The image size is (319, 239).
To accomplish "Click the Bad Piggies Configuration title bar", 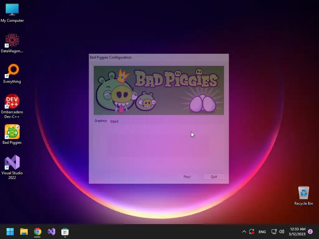I will pyautogui.click(x=159, y=57).
